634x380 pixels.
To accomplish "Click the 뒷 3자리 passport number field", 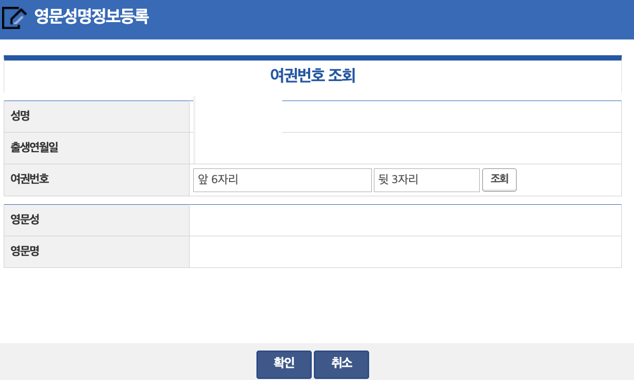I will click(427, 179).
